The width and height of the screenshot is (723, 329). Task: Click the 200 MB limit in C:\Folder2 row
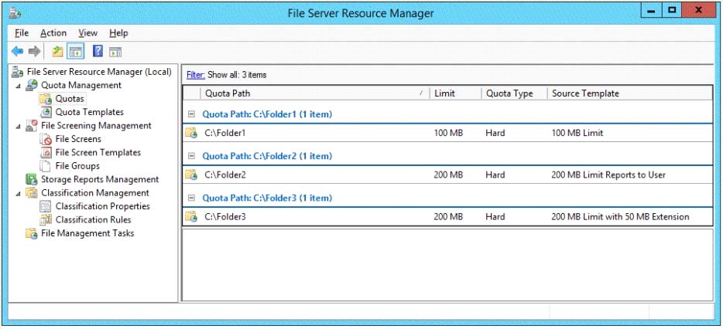[x=448, y=175]
